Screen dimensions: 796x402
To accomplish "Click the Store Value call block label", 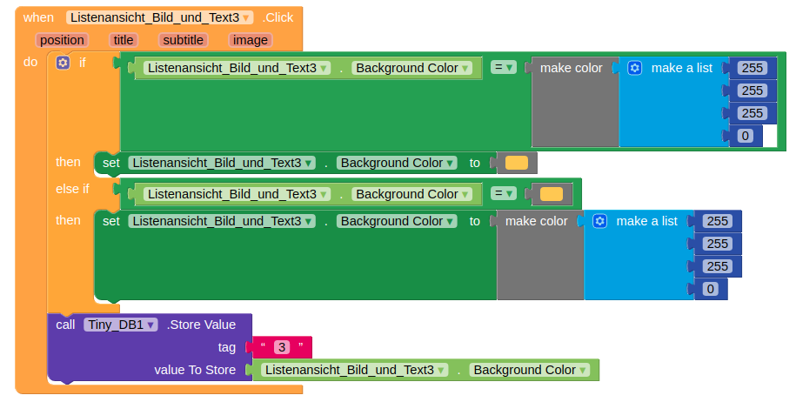I will 202,325.
